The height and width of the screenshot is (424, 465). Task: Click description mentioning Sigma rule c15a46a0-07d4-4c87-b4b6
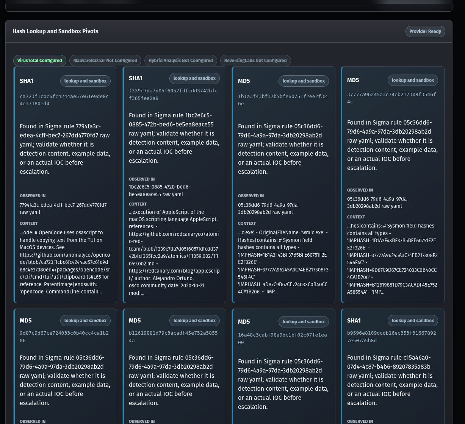tap(393, 380)
